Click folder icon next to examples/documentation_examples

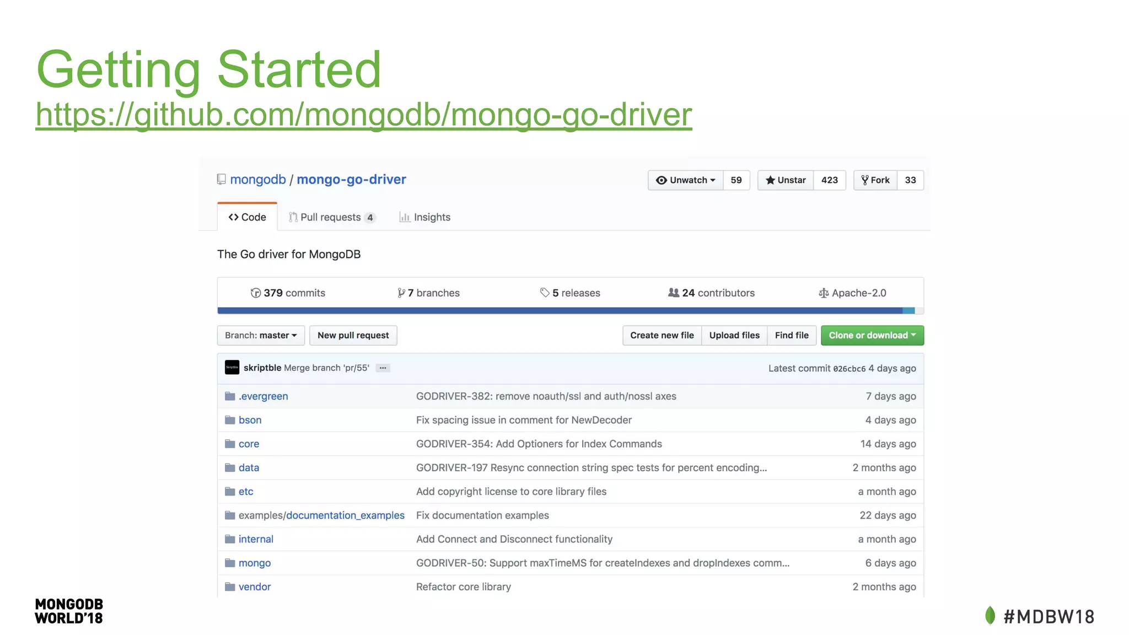tap(230, 515)
